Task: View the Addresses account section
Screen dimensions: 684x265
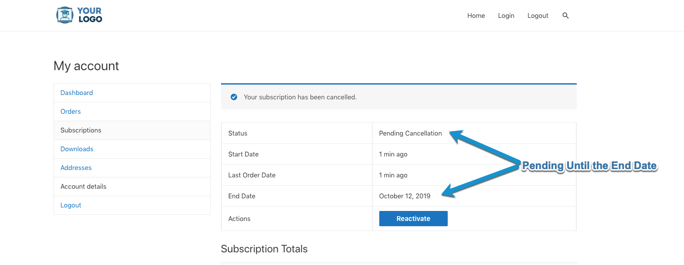Action: tap(76, 168)
